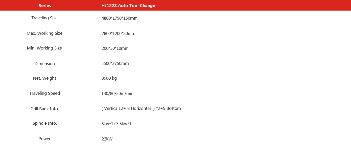Select the Traveling Size row label
Image resolution: width=351 pixels, height=148 pixels.
[x=45, y=18]
